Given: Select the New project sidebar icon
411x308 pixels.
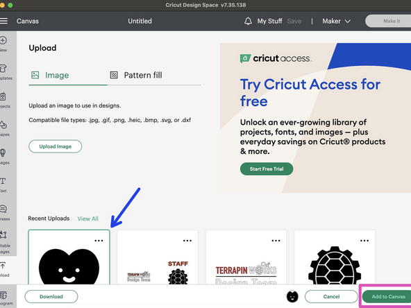Looking at the screenshot, I should (x=3, y=44).
